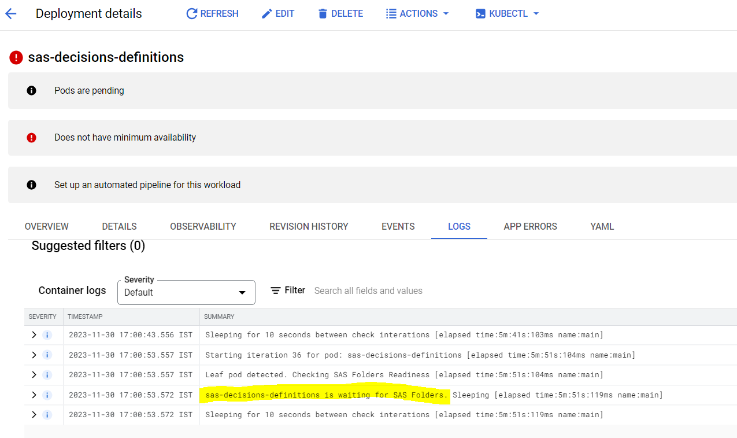Switch to the App Errors tab
The image size is (737, 438).
click(530, 226)
